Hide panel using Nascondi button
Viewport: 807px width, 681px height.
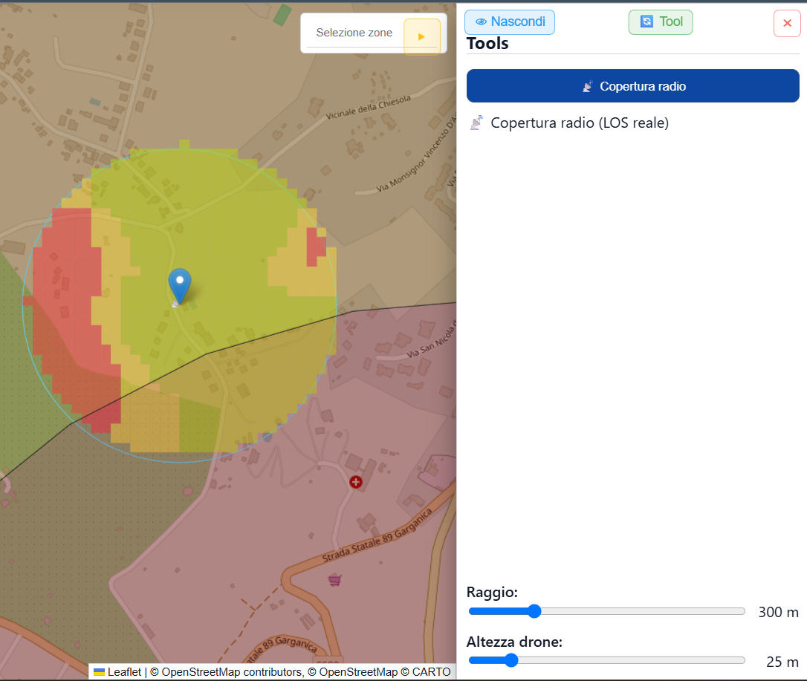pyautogui.click(x=510, y=22)
